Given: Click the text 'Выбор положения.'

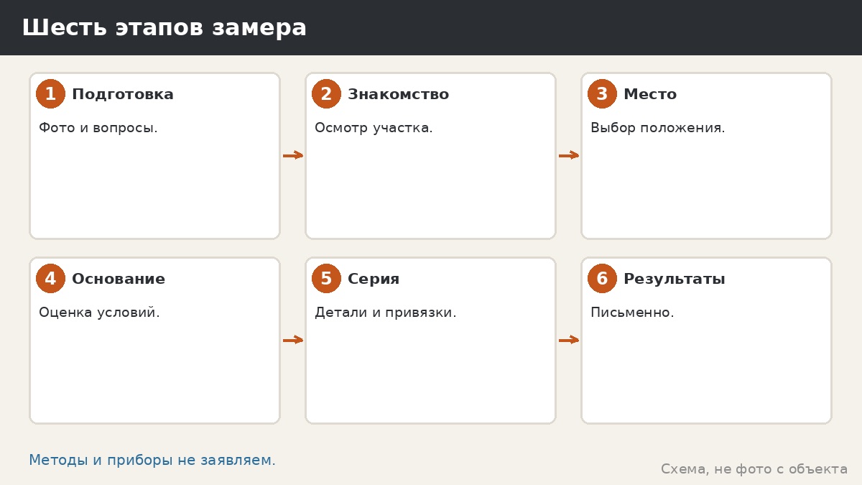Looking at the screenshot, I should click(658, 128).
